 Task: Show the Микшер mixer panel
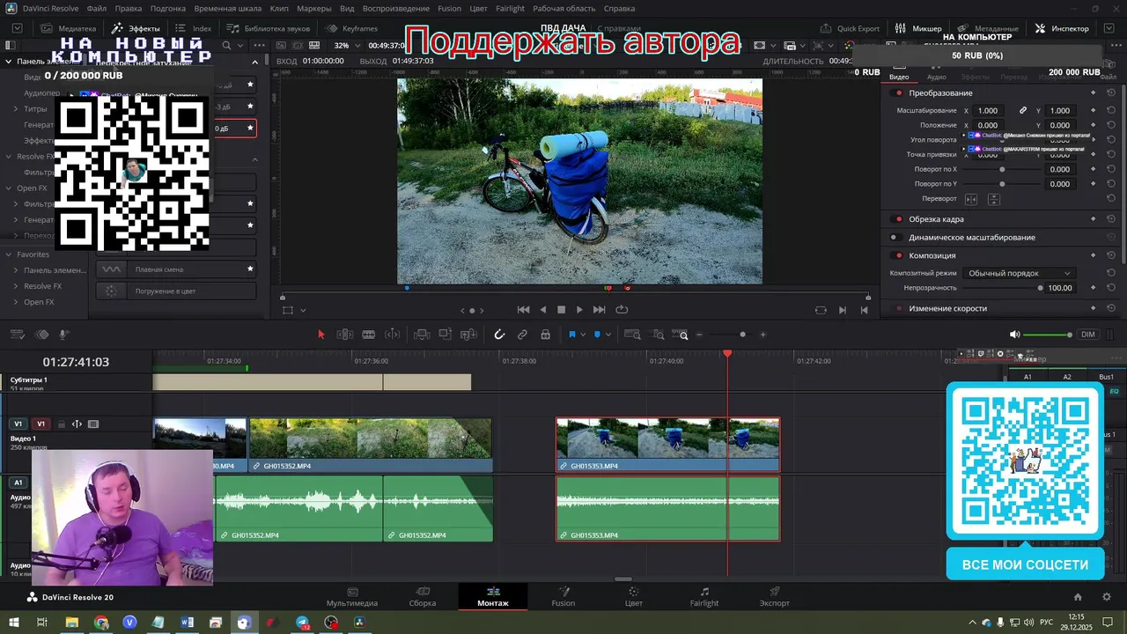click(x=918, y=28)
